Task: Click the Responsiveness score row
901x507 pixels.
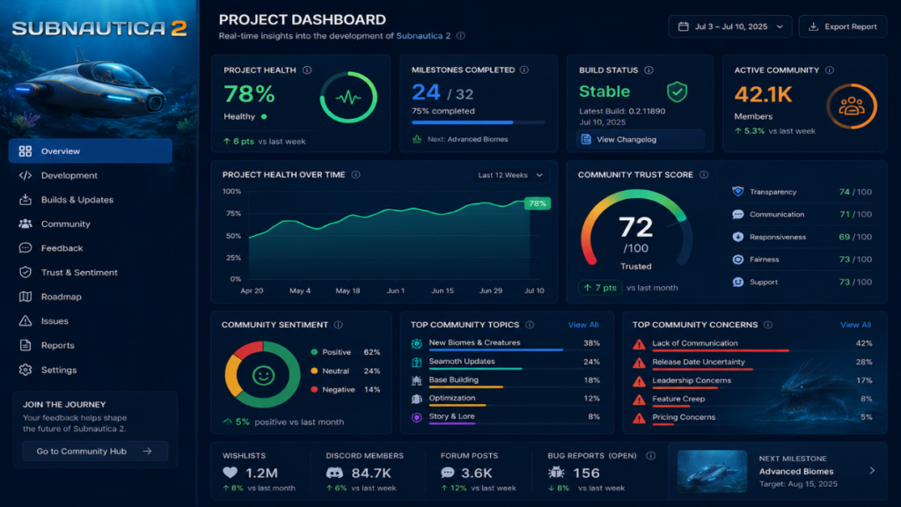Action: click(802, 237)
